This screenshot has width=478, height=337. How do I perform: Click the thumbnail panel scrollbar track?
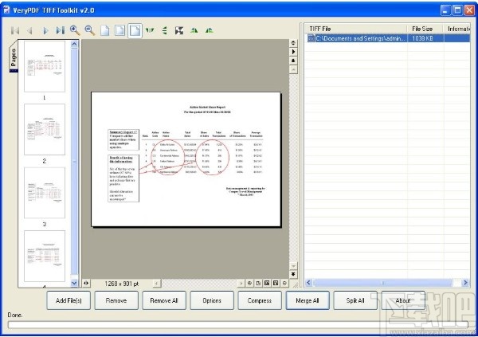pos(74,163)
